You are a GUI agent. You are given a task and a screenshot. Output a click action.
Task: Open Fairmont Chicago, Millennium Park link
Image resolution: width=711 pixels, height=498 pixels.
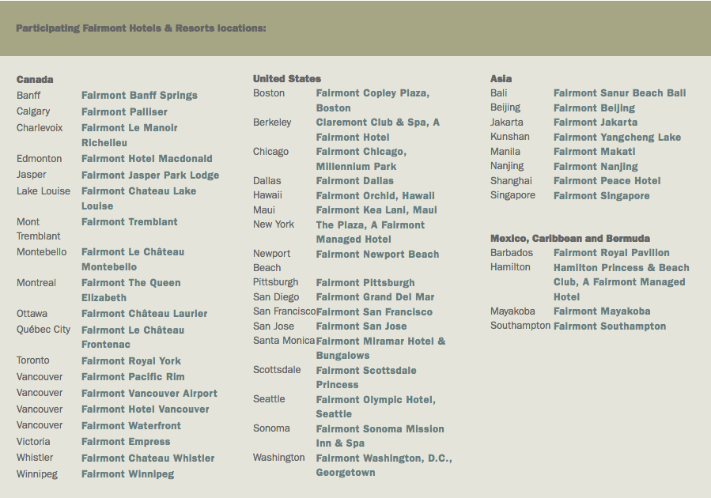point(361,159)
